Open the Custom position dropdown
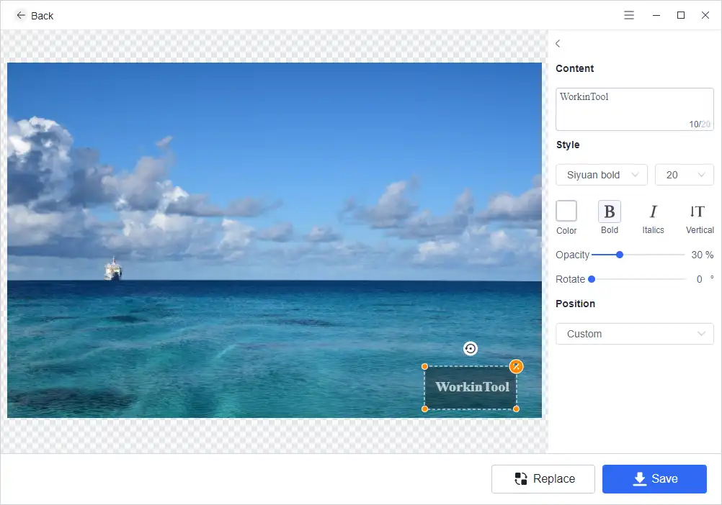The height and width of the screenshot is (505, 722). [635, 334]
